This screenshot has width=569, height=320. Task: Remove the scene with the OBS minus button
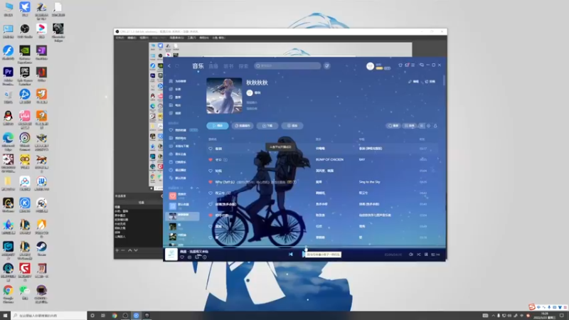click(x=123, y=250)
